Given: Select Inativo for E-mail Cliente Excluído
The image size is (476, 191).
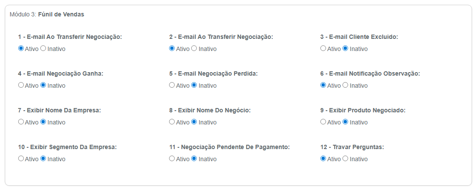Looking at the screenshot, I should (345, 48).
